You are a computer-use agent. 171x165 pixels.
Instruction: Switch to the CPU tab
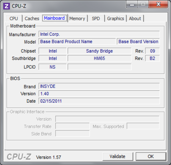point(14,18)
